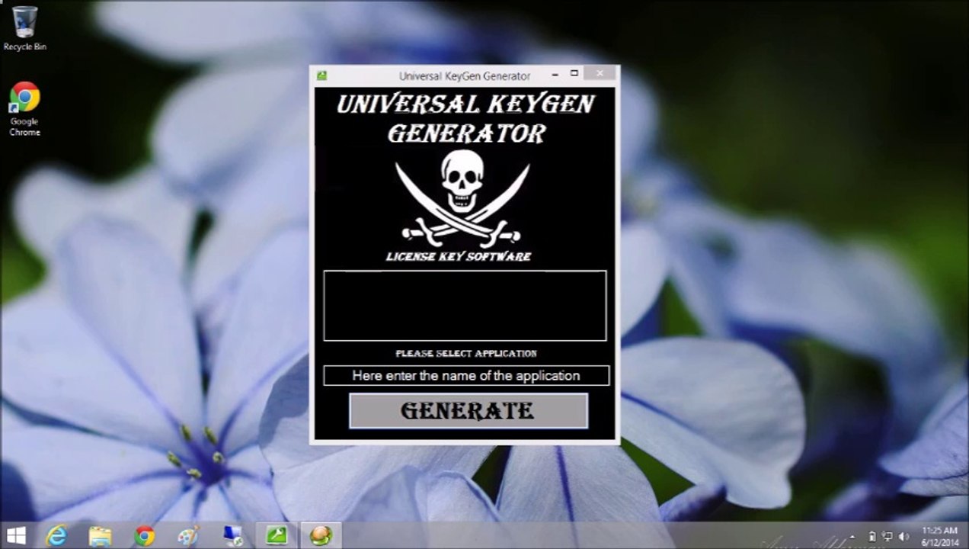969x549 pixels.
Task: Click the 'LICENSE KEY SOFTWARE' caption
Action: [x=459, y=256]
